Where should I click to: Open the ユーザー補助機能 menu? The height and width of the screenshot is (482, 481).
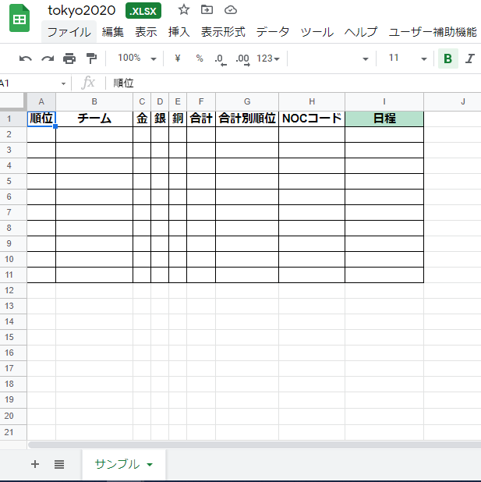click(433, 32)
